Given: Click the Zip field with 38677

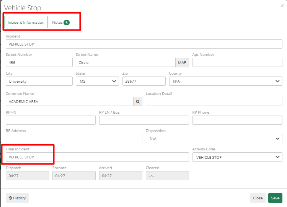Looking at the screenshot, I should [x=144, y=81].
